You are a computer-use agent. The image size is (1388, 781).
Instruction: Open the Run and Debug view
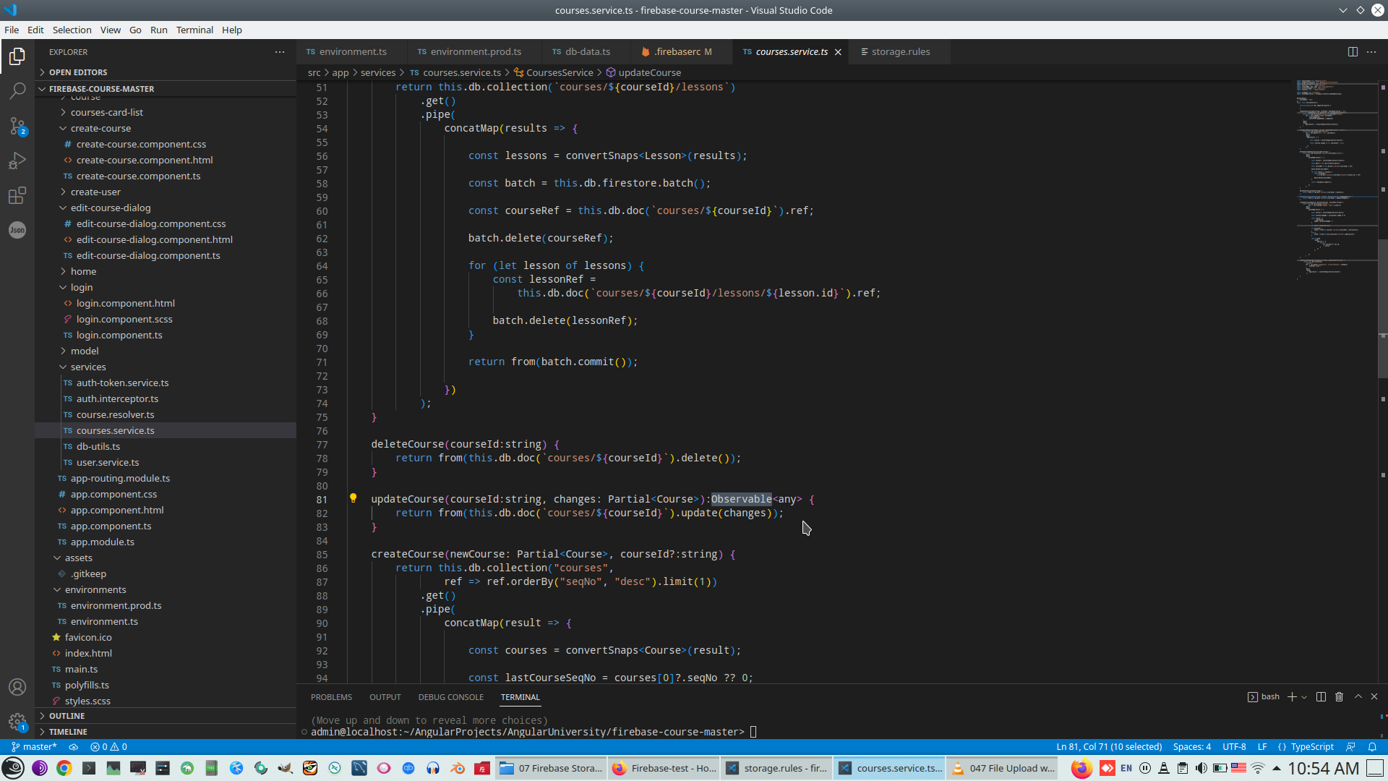click(x=17, y=161)
